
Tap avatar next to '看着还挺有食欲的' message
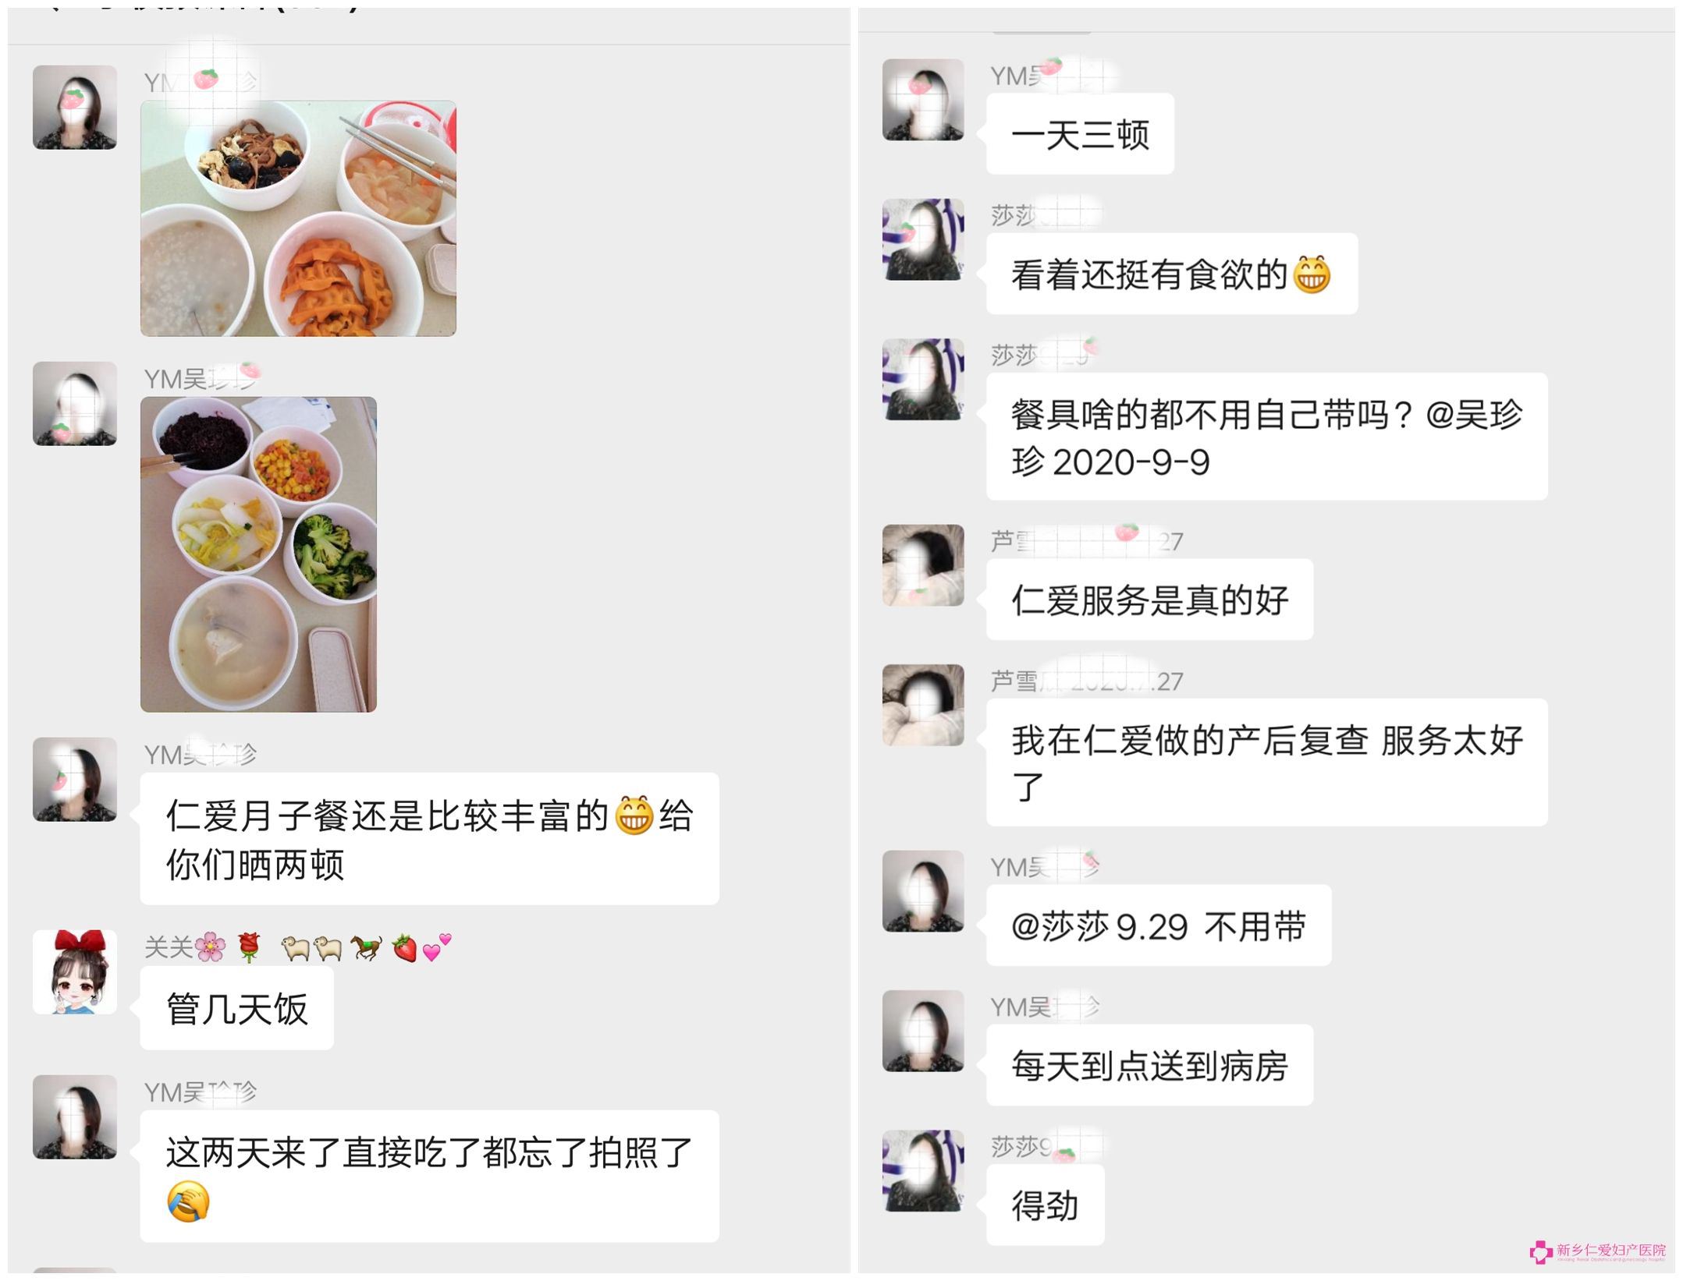pyautogui.click(x=923, y=239)
